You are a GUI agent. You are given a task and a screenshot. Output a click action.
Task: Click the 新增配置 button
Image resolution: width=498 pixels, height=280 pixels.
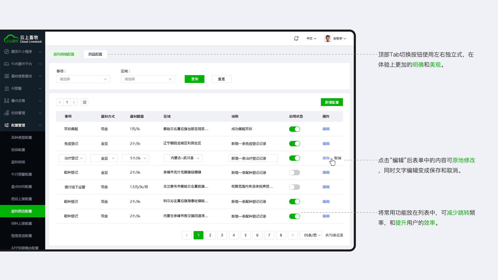tap(332, 102)
